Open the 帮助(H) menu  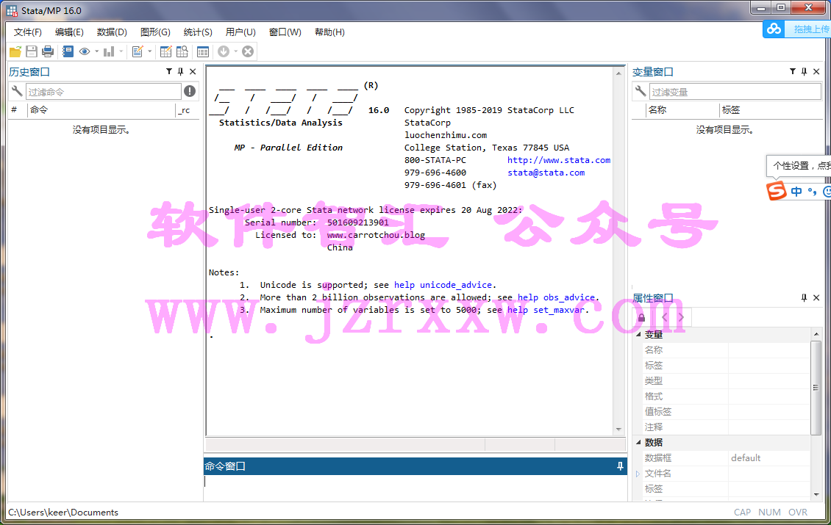[x=329, y=32]
